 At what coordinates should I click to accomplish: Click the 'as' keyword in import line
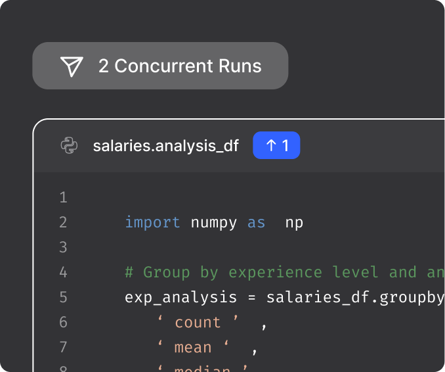tap(256, 222)
